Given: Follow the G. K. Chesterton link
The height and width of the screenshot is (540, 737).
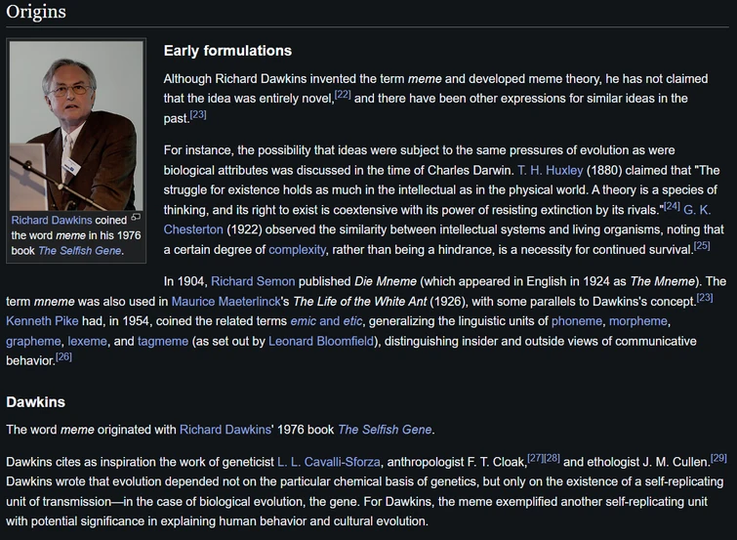Looking at the screenshot, I should point(697,210).
